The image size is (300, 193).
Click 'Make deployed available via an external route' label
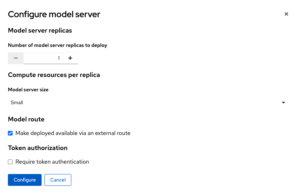[73, 133]
